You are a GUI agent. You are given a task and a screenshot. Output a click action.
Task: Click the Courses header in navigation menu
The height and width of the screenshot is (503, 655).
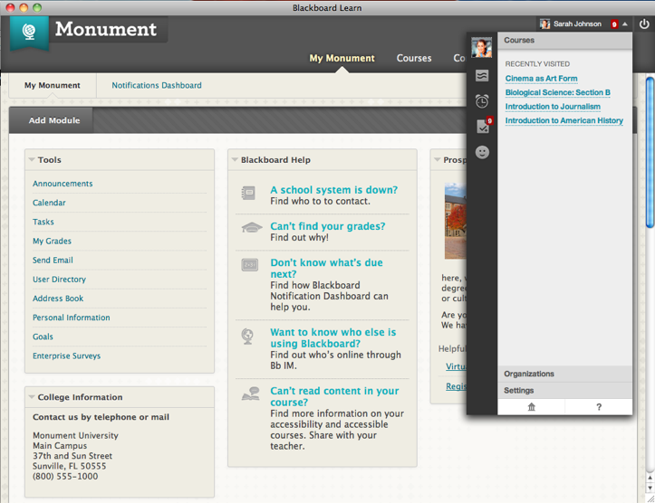click(564, 41)
